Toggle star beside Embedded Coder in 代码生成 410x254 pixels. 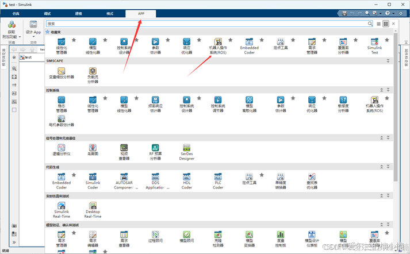point(74,175)
